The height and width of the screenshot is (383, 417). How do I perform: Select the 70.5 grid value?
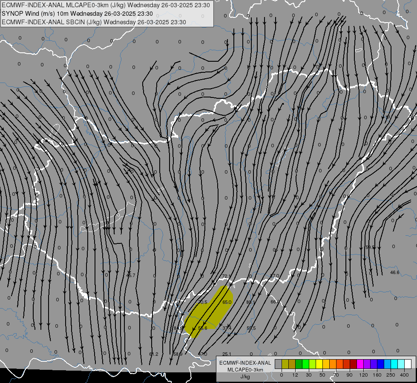(203, 302)
